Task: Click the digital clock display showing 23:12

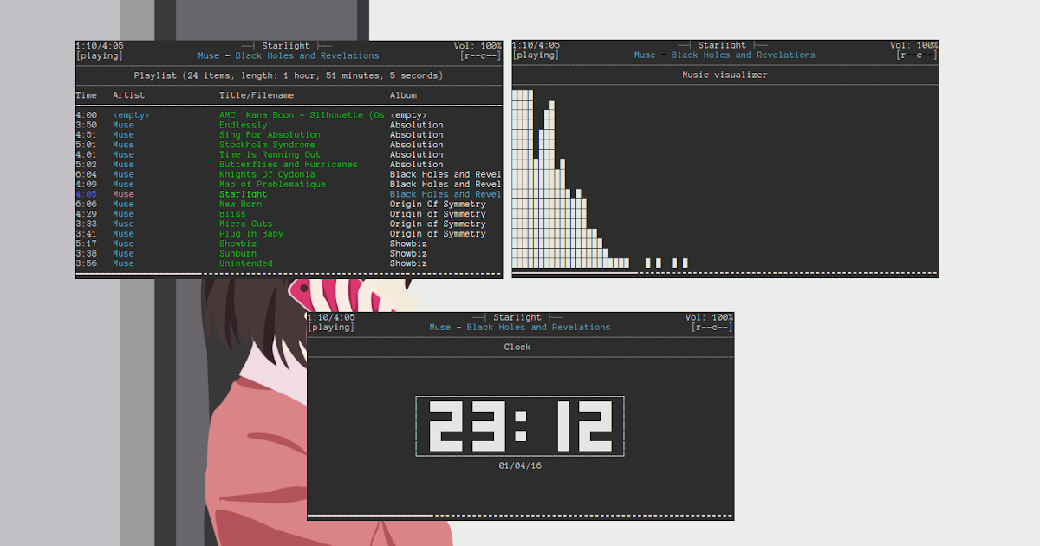Action: point(519,426)
